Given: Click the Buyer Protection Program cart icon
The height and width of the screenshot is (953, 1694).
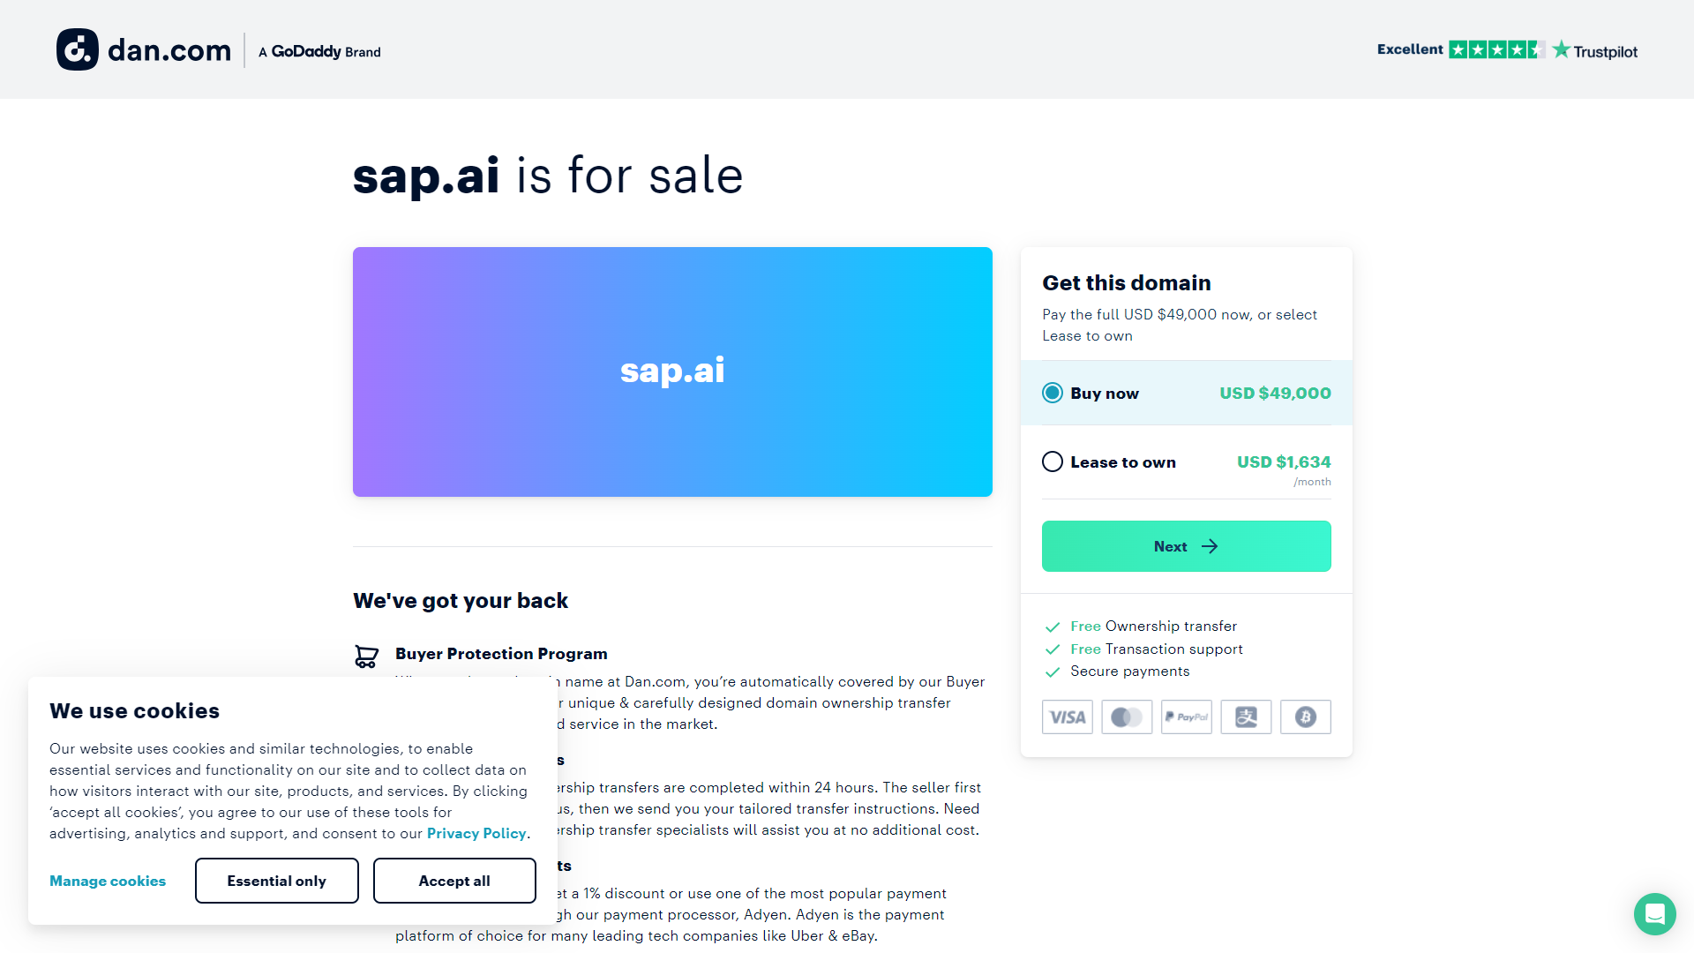Looking at the screenshot, I should tap(366, 657).
